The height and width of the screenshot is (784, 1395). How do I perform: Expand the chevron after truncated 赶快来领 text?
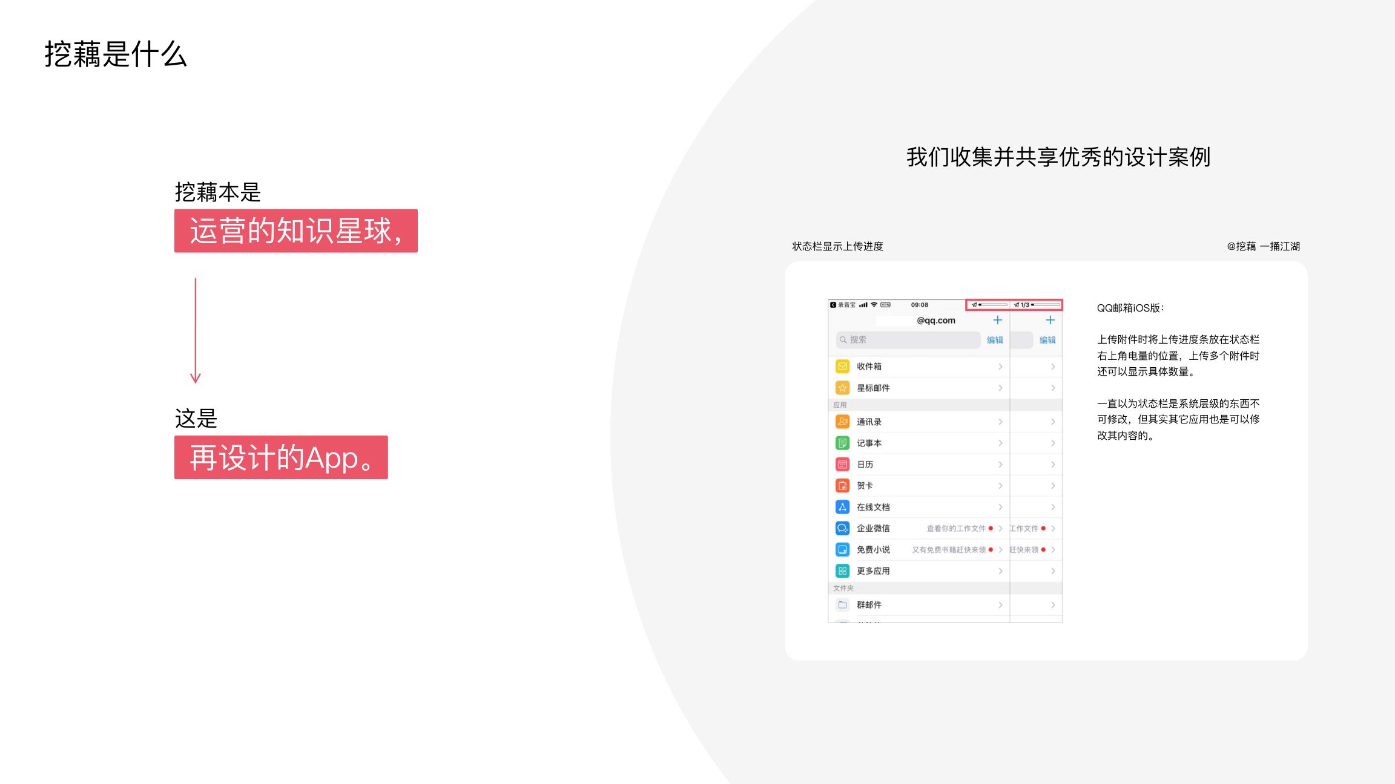[x=1053, y=550]
